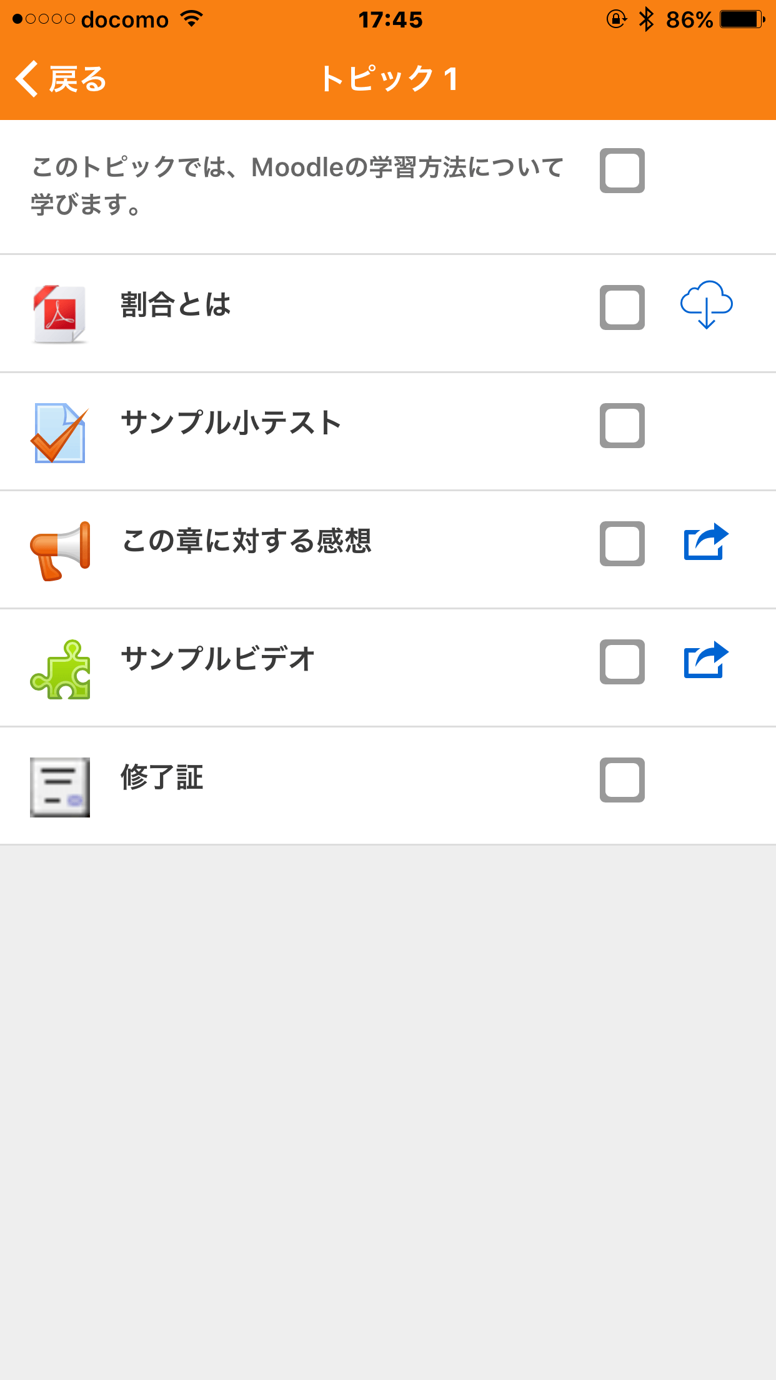Viewport: 776px width, 1380px height.
Task: Tap the quiz checkmark icon
Action: [60, 432]
